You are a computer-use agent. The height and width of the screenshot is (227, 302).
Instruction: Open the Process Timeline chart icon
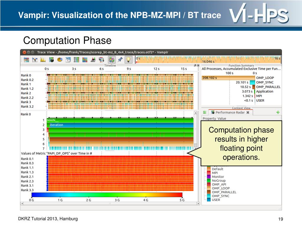click(x=35, y=60)
